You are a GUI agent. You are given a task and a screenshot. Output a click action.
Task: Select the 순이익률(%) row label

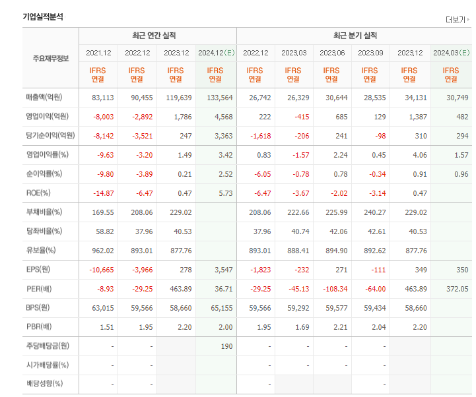tap(44, 174)
